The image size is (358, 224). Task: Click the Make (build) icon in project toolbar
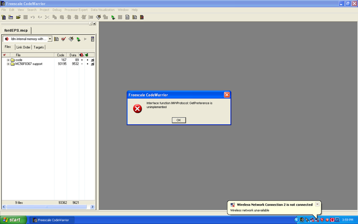coord(71,39)
